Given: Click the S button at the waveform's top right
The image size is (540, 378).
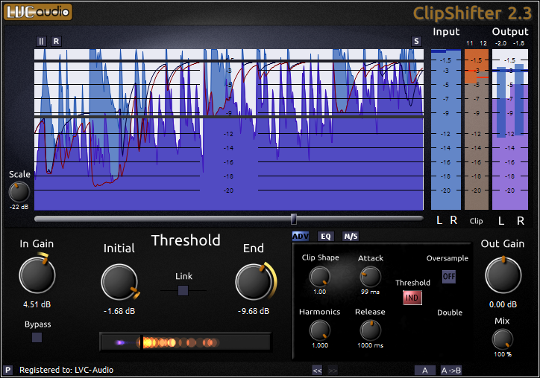Looking at the screenshot, I should coord(416,41).
